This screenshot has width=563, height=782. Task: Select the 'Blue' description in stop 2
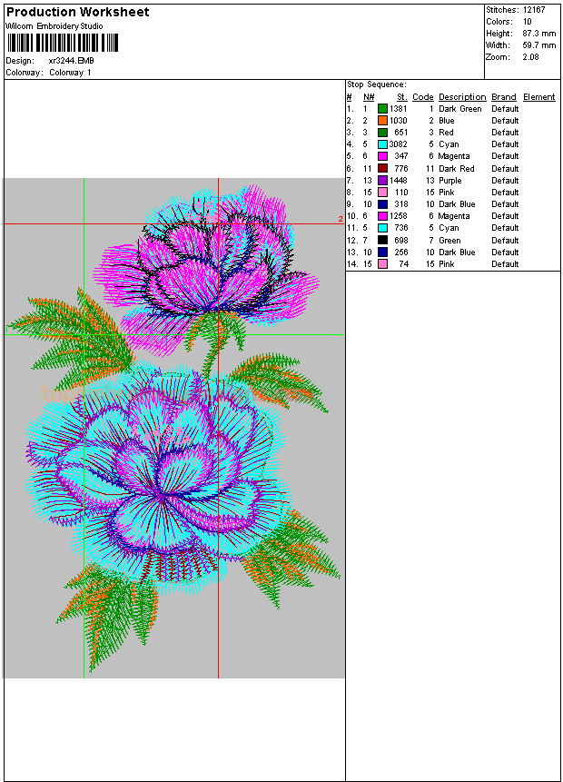[x=446, y=121]
